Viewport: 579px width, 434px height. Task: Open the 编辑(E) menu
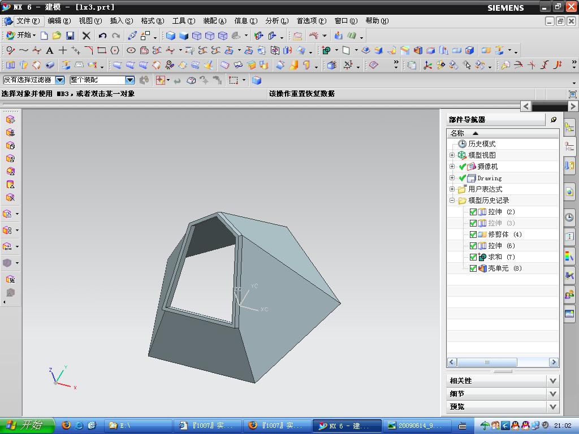pyautogui.click(x=59, y=21)
